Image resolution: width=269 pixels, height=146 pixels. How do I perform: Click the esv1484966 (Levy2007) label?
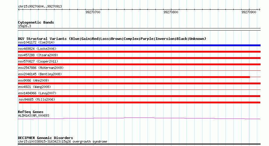click(x=37, y=93)
